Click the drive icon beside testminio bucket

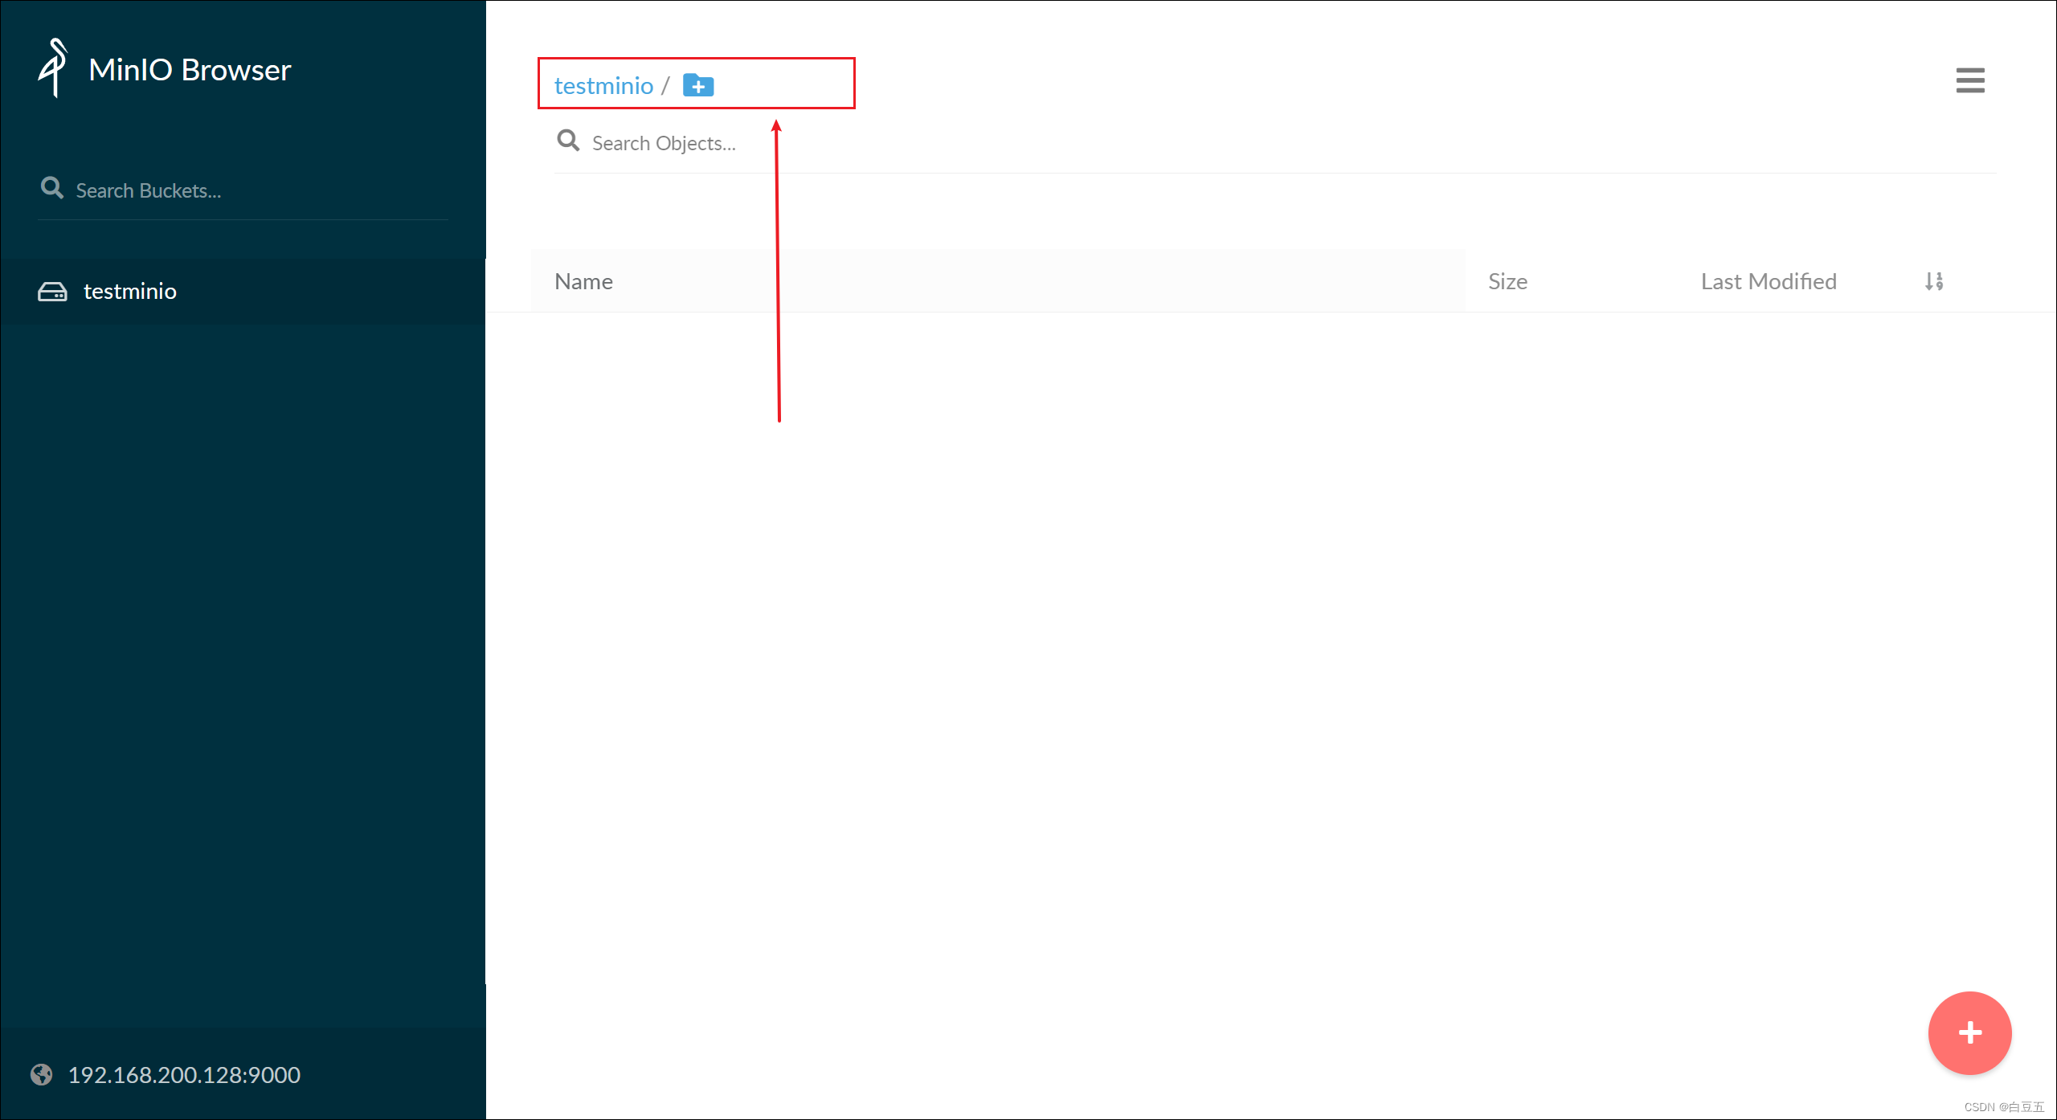click(52, 291)
